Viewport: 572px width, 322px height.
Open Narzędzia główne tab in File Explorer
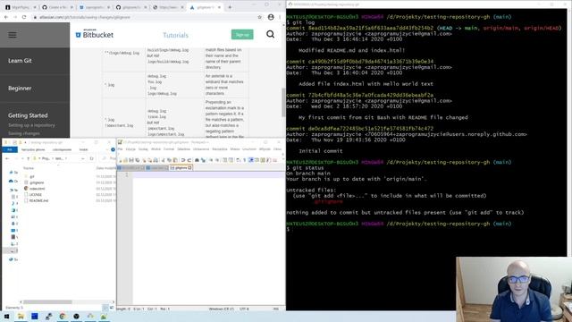[33, 149]
